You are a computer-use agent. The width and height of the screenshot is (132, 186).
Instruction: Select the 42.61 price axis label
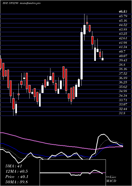click(123, 38)
